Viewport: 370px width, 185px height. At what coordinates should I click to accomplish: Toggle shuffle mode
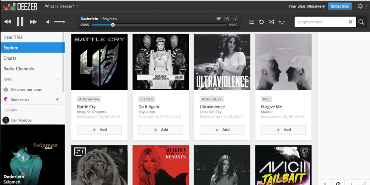coord(272,22)
